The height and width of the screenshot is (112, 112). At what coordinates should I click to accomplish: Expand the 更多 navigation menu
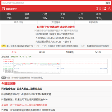point(99,18)
